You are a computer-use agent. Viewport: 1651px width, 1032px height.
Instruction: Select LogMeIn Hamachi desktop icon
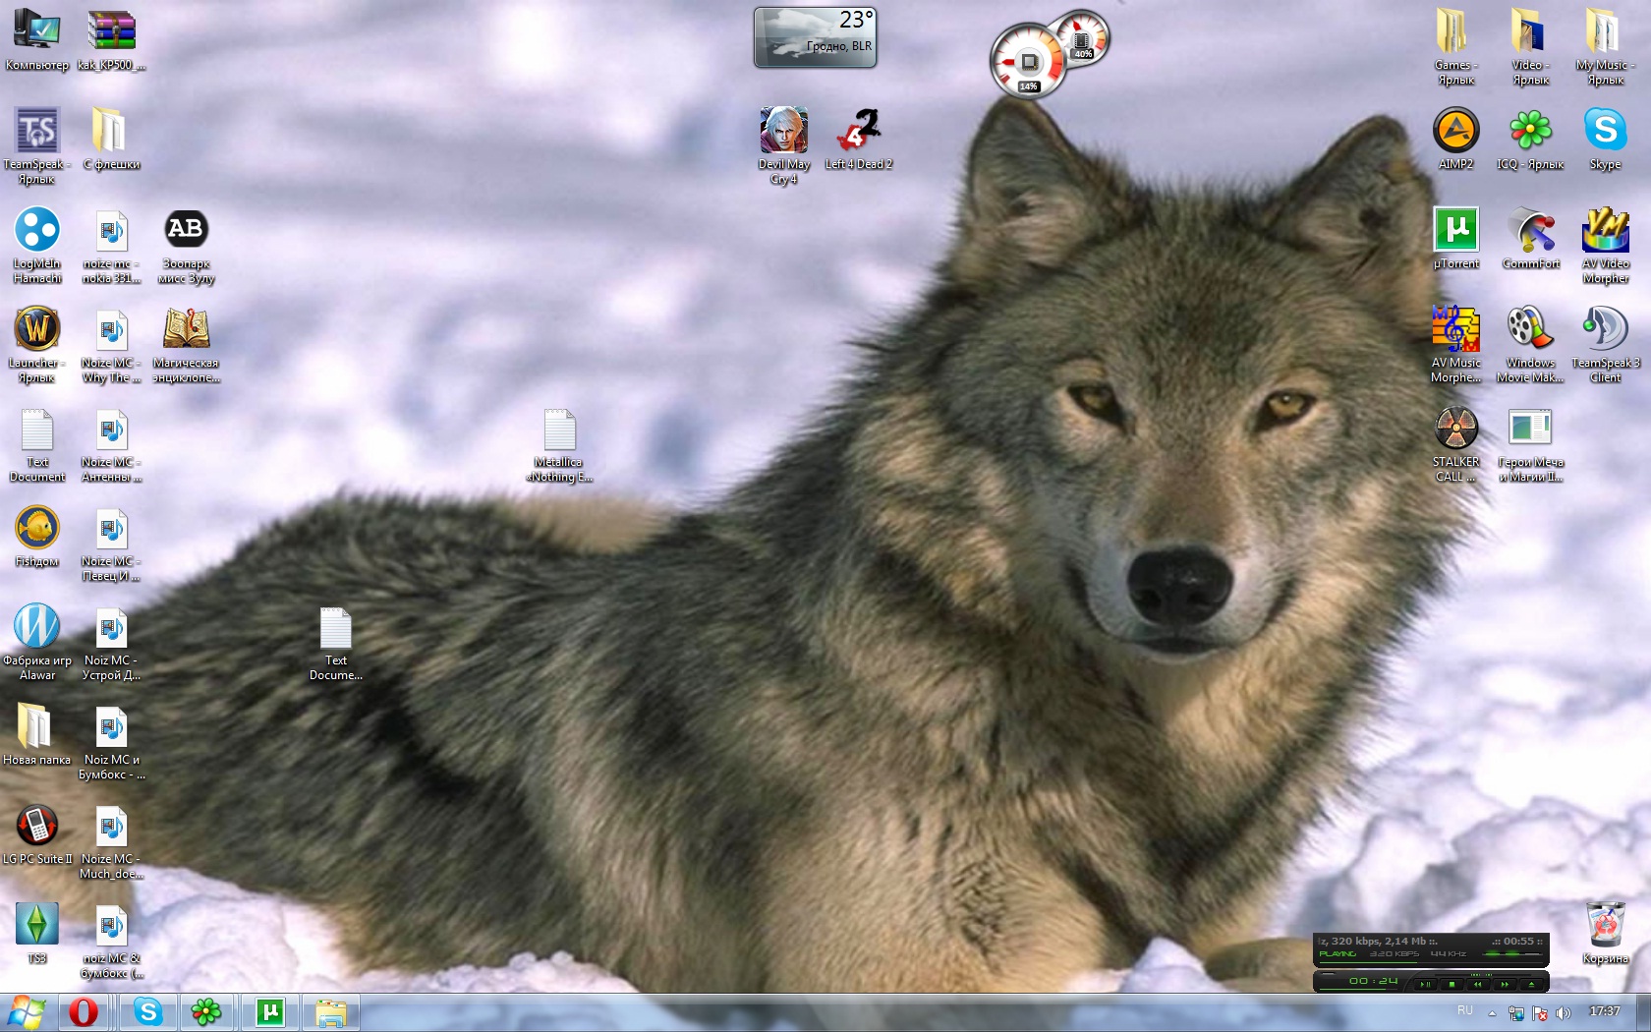(x=37, y=230)
